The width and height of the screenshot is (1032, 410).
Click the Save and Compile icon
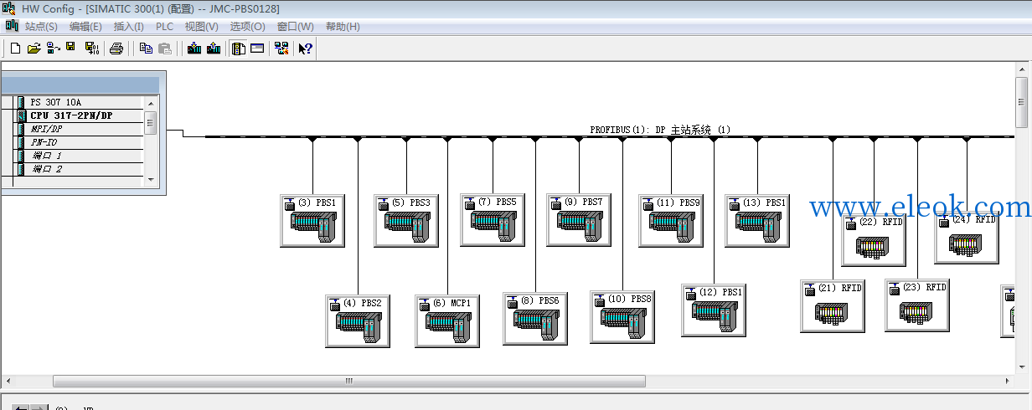point(92,49)
